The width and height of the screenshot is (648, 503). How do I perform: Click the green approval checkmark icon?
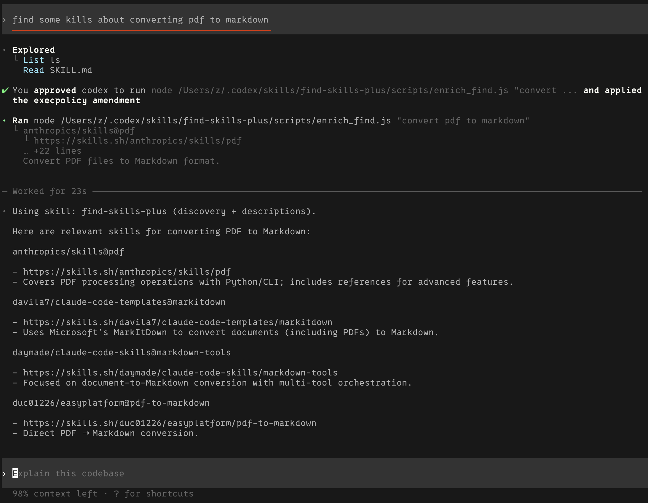click(5, 90)
